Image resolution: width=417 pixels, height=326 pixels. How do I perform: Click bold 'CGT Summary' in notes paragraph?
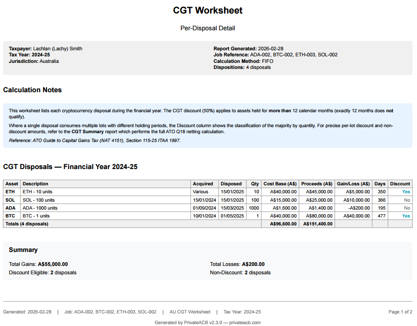click(x=88, y=132)
